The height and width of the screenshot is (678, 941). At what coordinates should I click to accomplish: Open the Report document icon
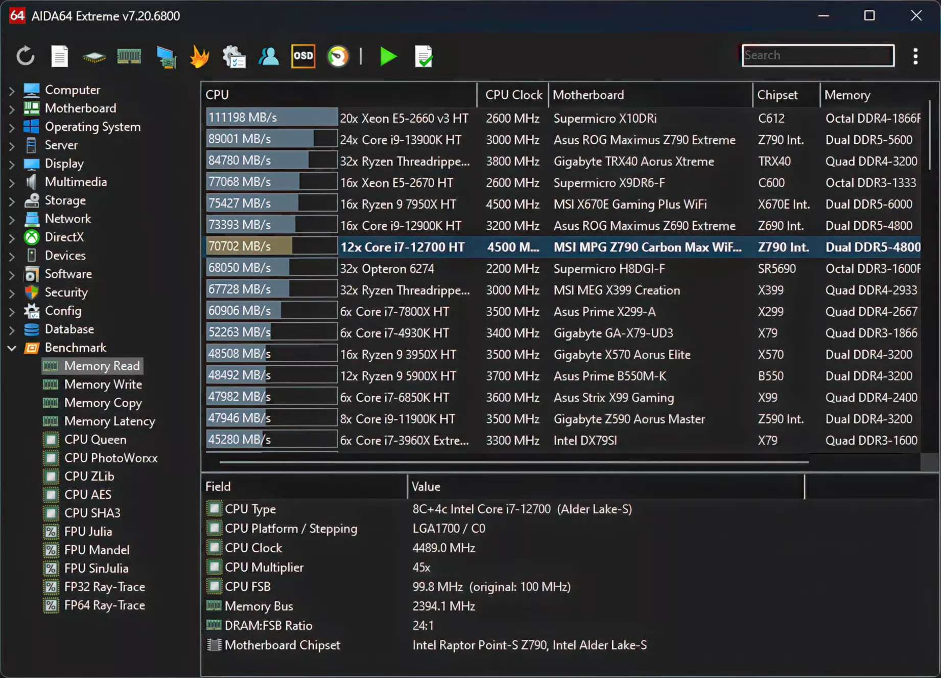pyautogui.click(x=59, y=56)
